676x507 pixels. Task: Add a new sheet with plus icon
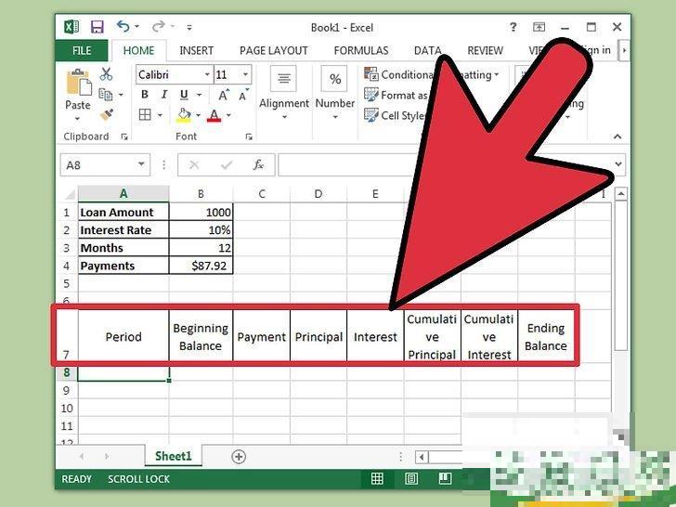pos(239,456)
